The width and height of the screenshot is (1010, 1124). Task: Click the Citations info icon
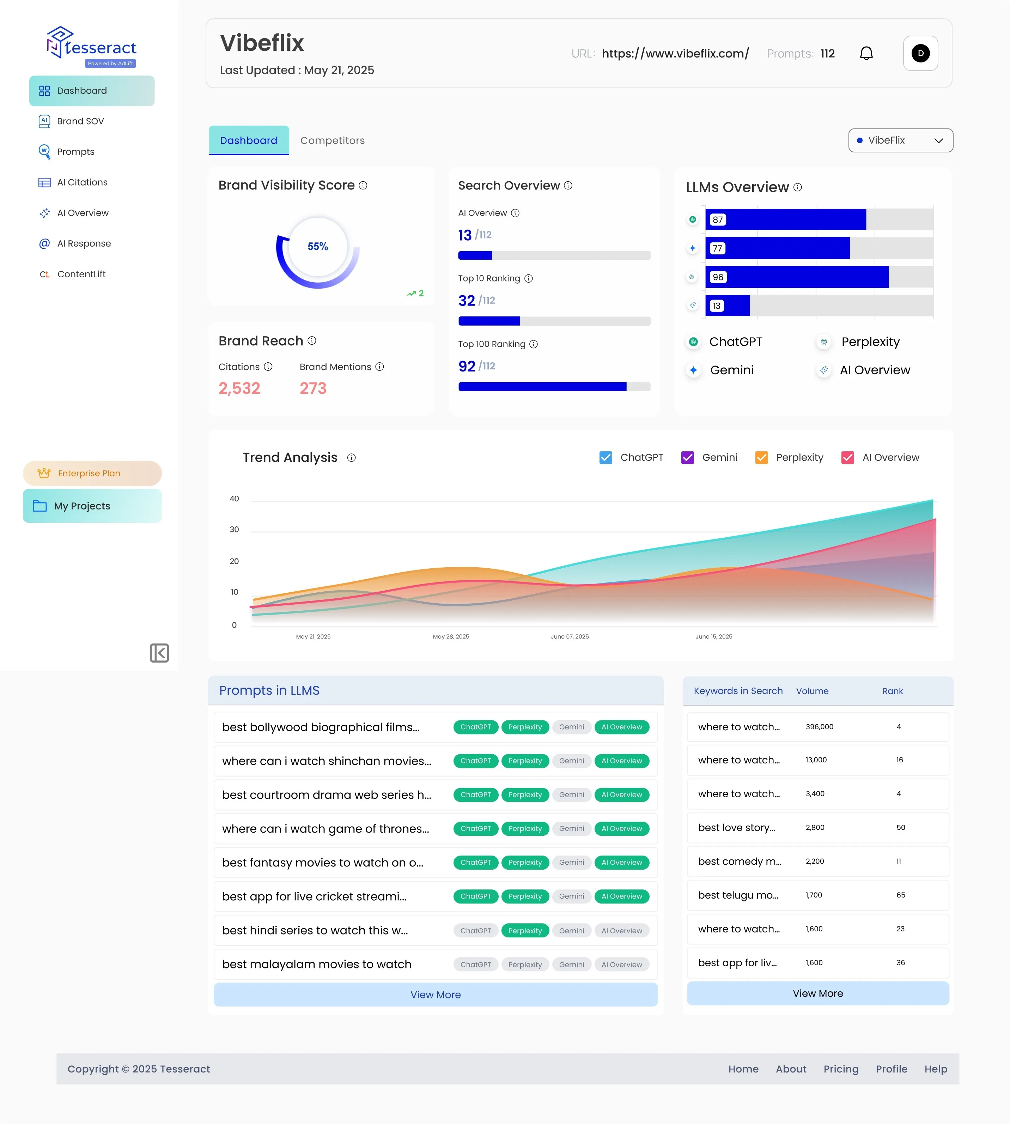pos(268,366)
